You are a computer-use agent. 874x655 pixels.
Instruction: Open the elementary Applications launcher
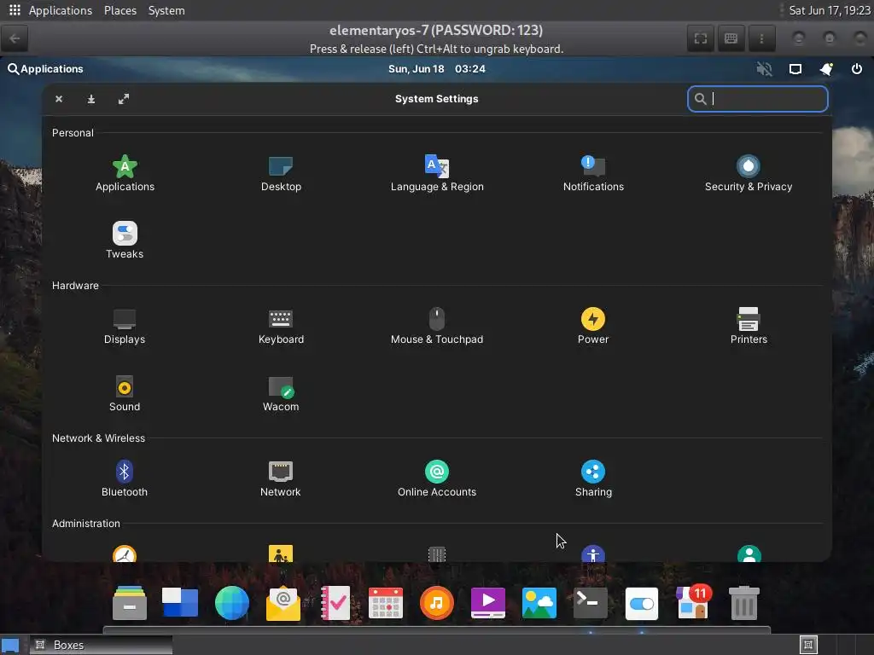click(x=46, y=69)
